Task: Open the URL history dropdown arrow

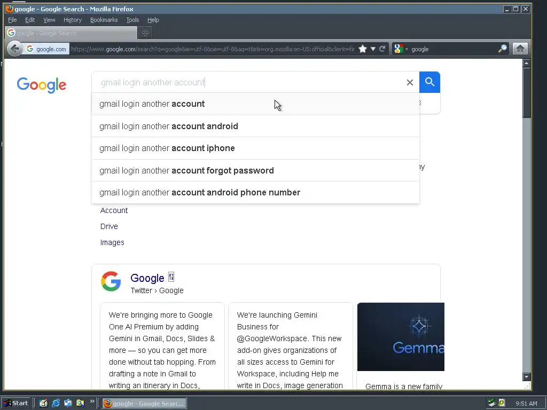Action: click(373, 49)
